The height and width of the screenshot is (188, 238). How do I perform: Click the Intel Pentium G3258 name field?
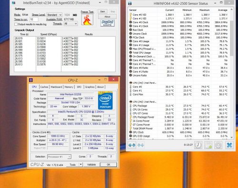70,94
